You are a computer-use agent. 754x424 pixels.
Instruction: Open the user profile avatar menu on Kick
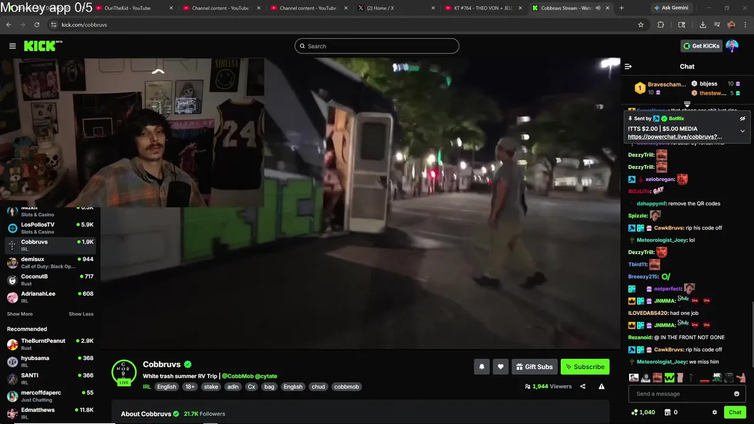click(732, 46)
